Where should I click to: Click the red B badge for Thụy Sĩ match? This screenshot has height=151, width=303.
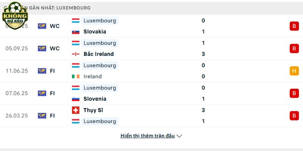coord(294,116)
